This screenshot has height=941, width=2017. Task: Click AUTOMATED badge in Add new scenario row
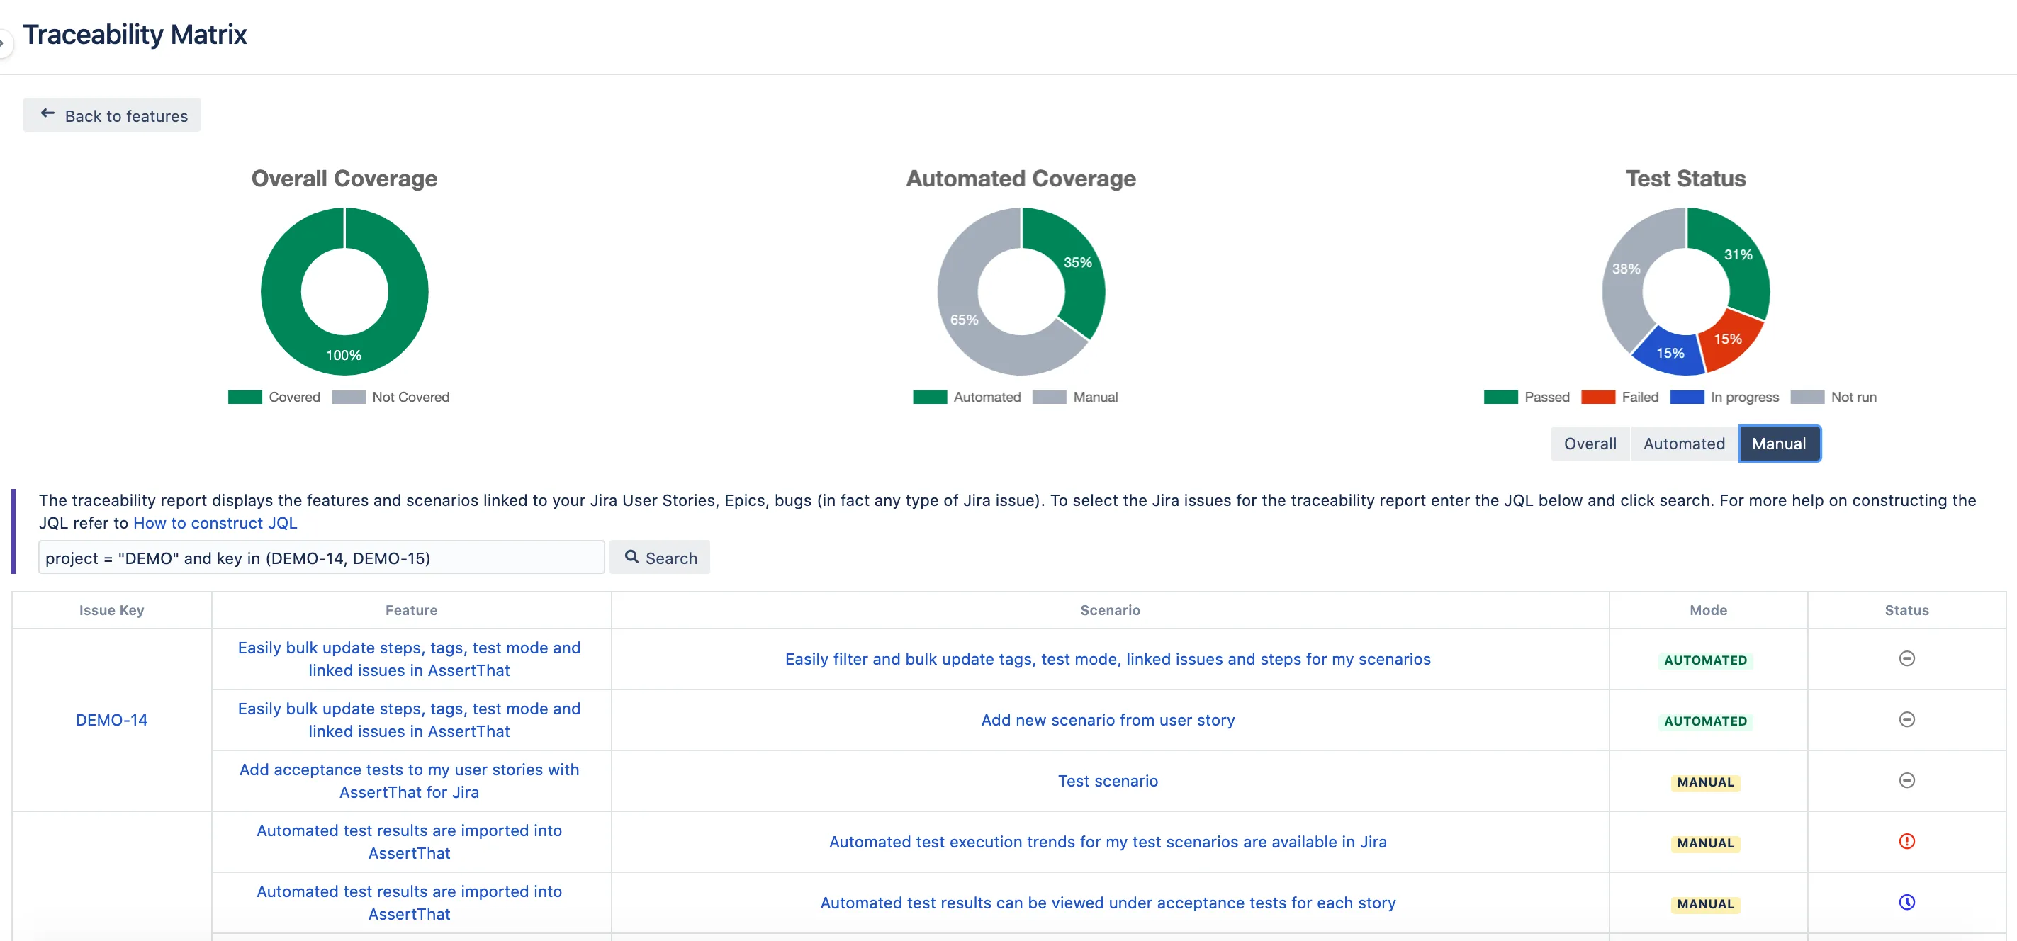point(1705,721)
